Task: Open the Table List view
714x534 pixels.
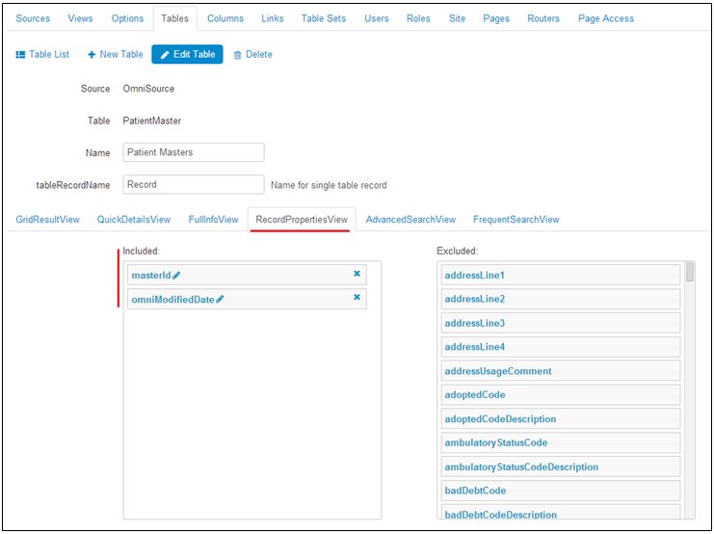Action: click(x=42, y=55)
